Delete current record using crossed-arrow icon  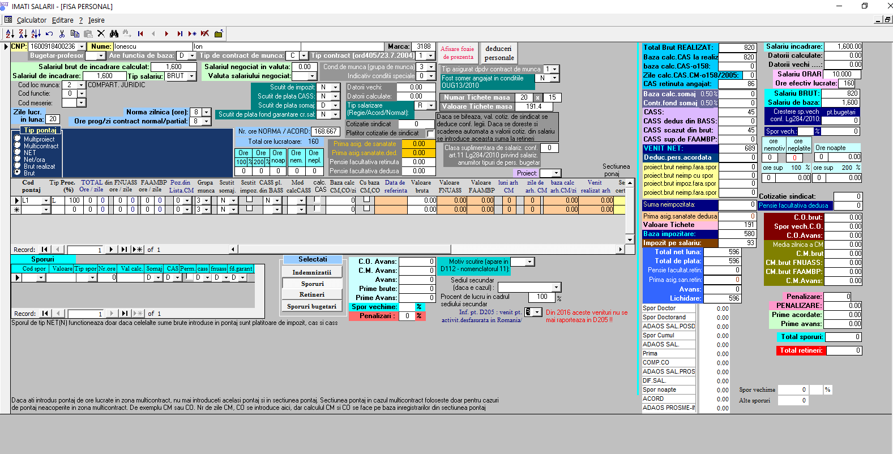205,33
